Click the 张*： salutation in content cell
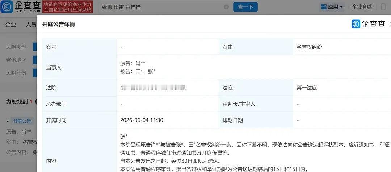The image size is (391, 172). click(125, 137)
